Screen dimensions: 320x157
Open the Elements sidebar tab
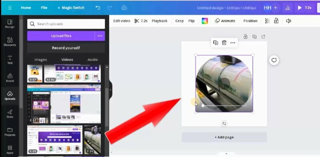click(x=10, y=42)
